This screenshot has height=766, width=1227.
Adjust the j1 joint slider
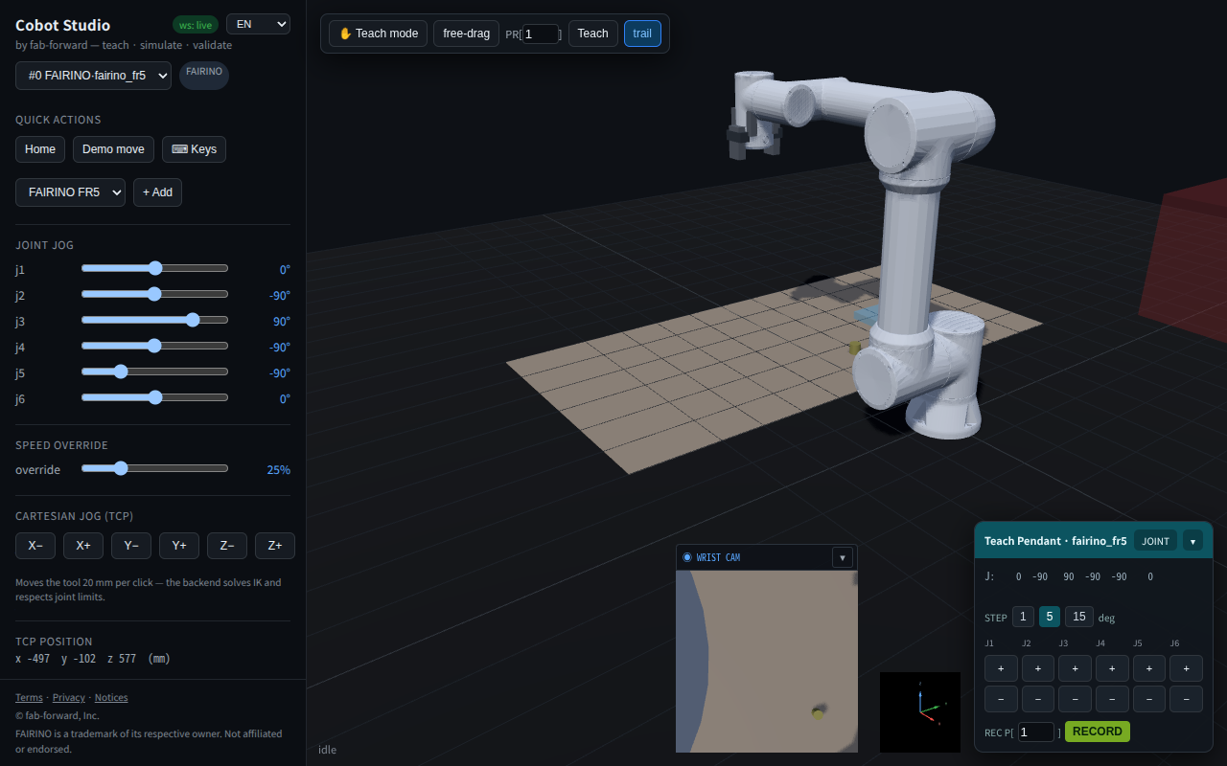tap(154, 268)
